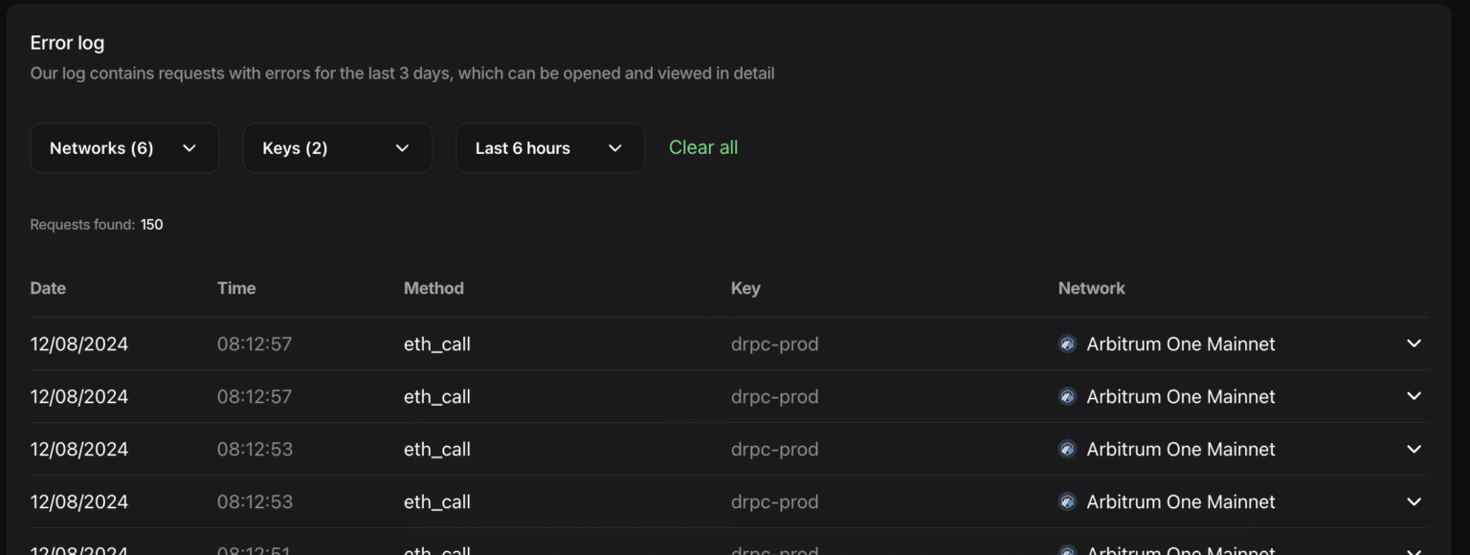Select the drpc-prod key in the first row

pos(775,344)
